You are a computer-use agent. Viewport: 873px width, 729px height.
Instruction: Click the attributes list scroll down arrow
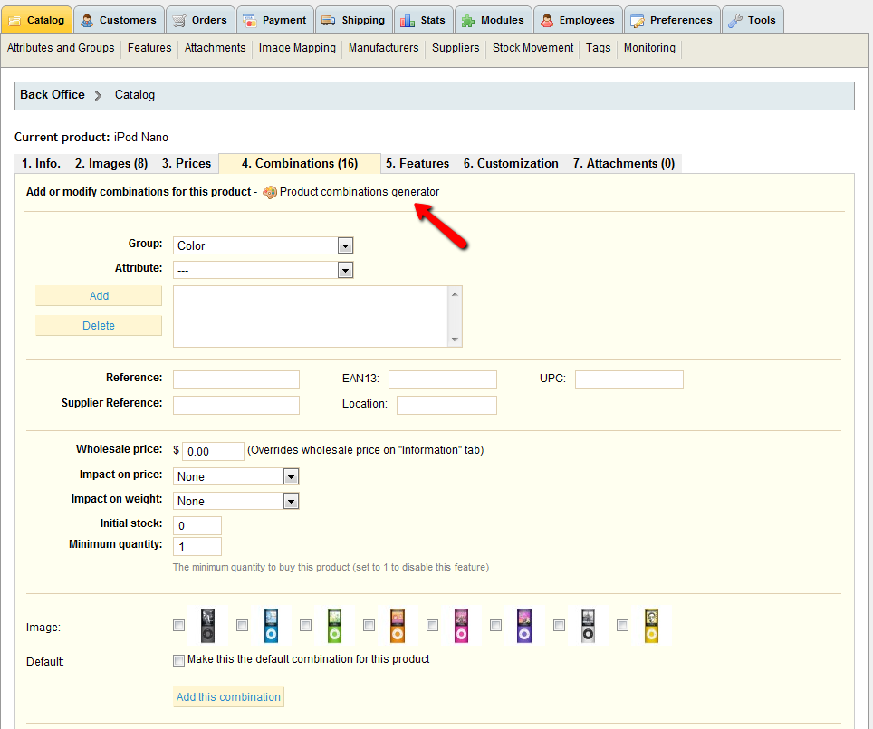pos(455,340)
